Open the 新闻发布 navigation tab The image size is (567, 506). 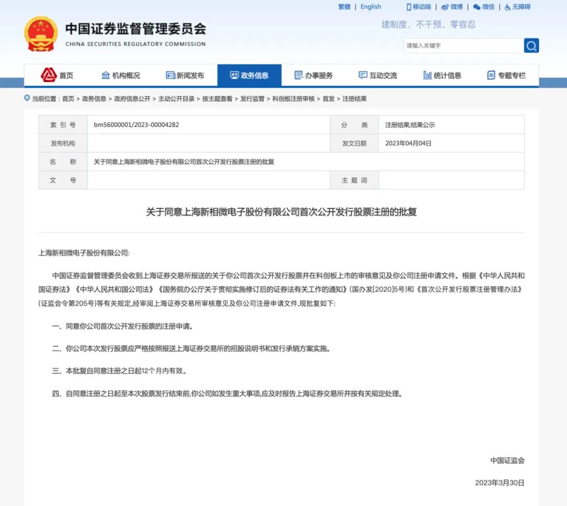(x=185, y=75)
